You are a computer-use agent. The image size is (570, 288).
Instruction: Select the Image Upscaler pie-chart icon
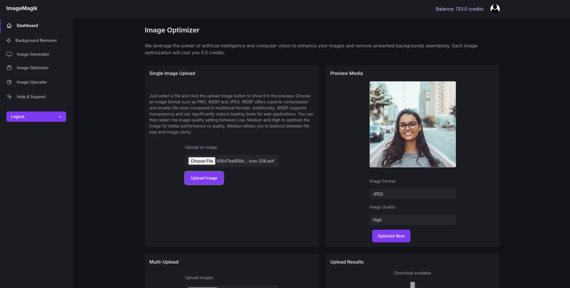point(9,82)
